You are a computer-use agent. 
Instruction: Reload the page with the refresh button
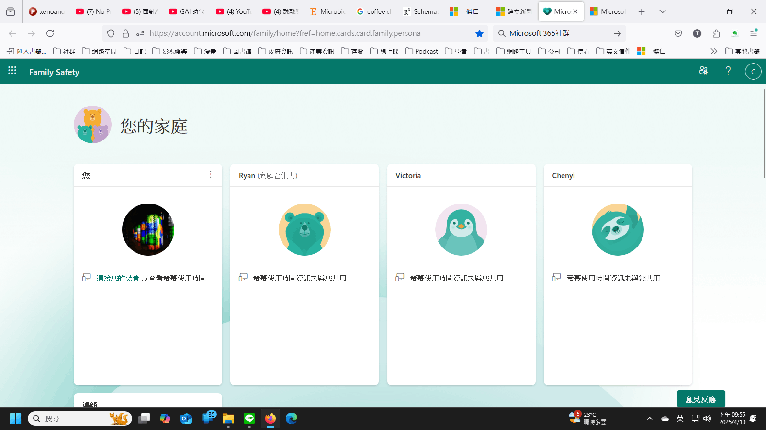tap(50, 33)
